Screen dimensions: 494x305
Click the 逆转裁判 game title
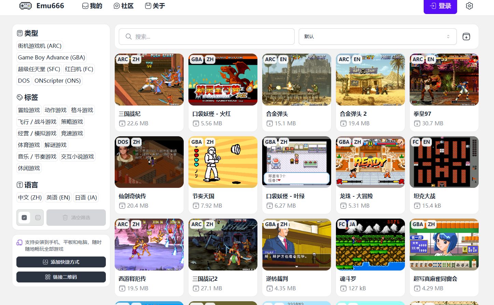click(x=277, y=279)
